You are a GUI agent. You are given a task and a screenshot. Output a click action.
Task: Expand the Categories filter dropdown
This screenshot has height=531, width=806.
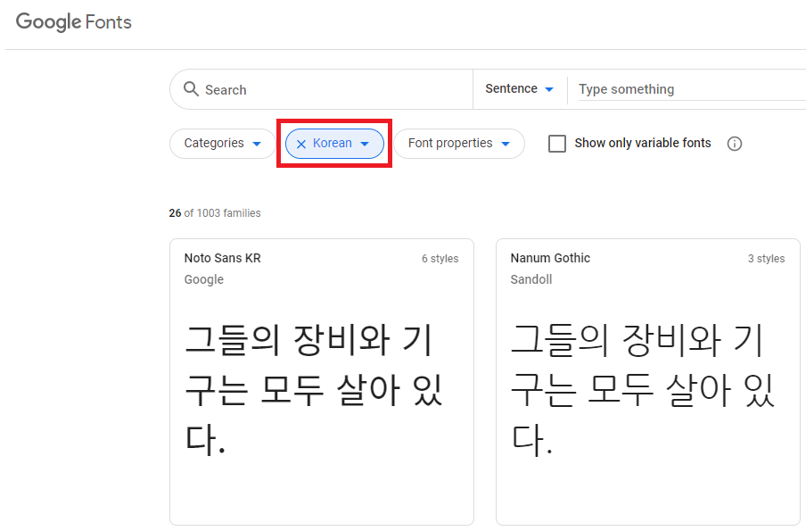[x=223, y=144]
